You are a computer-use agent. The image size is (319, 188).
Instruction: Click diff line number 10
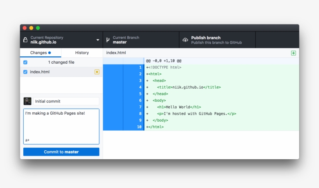(139, 127)
